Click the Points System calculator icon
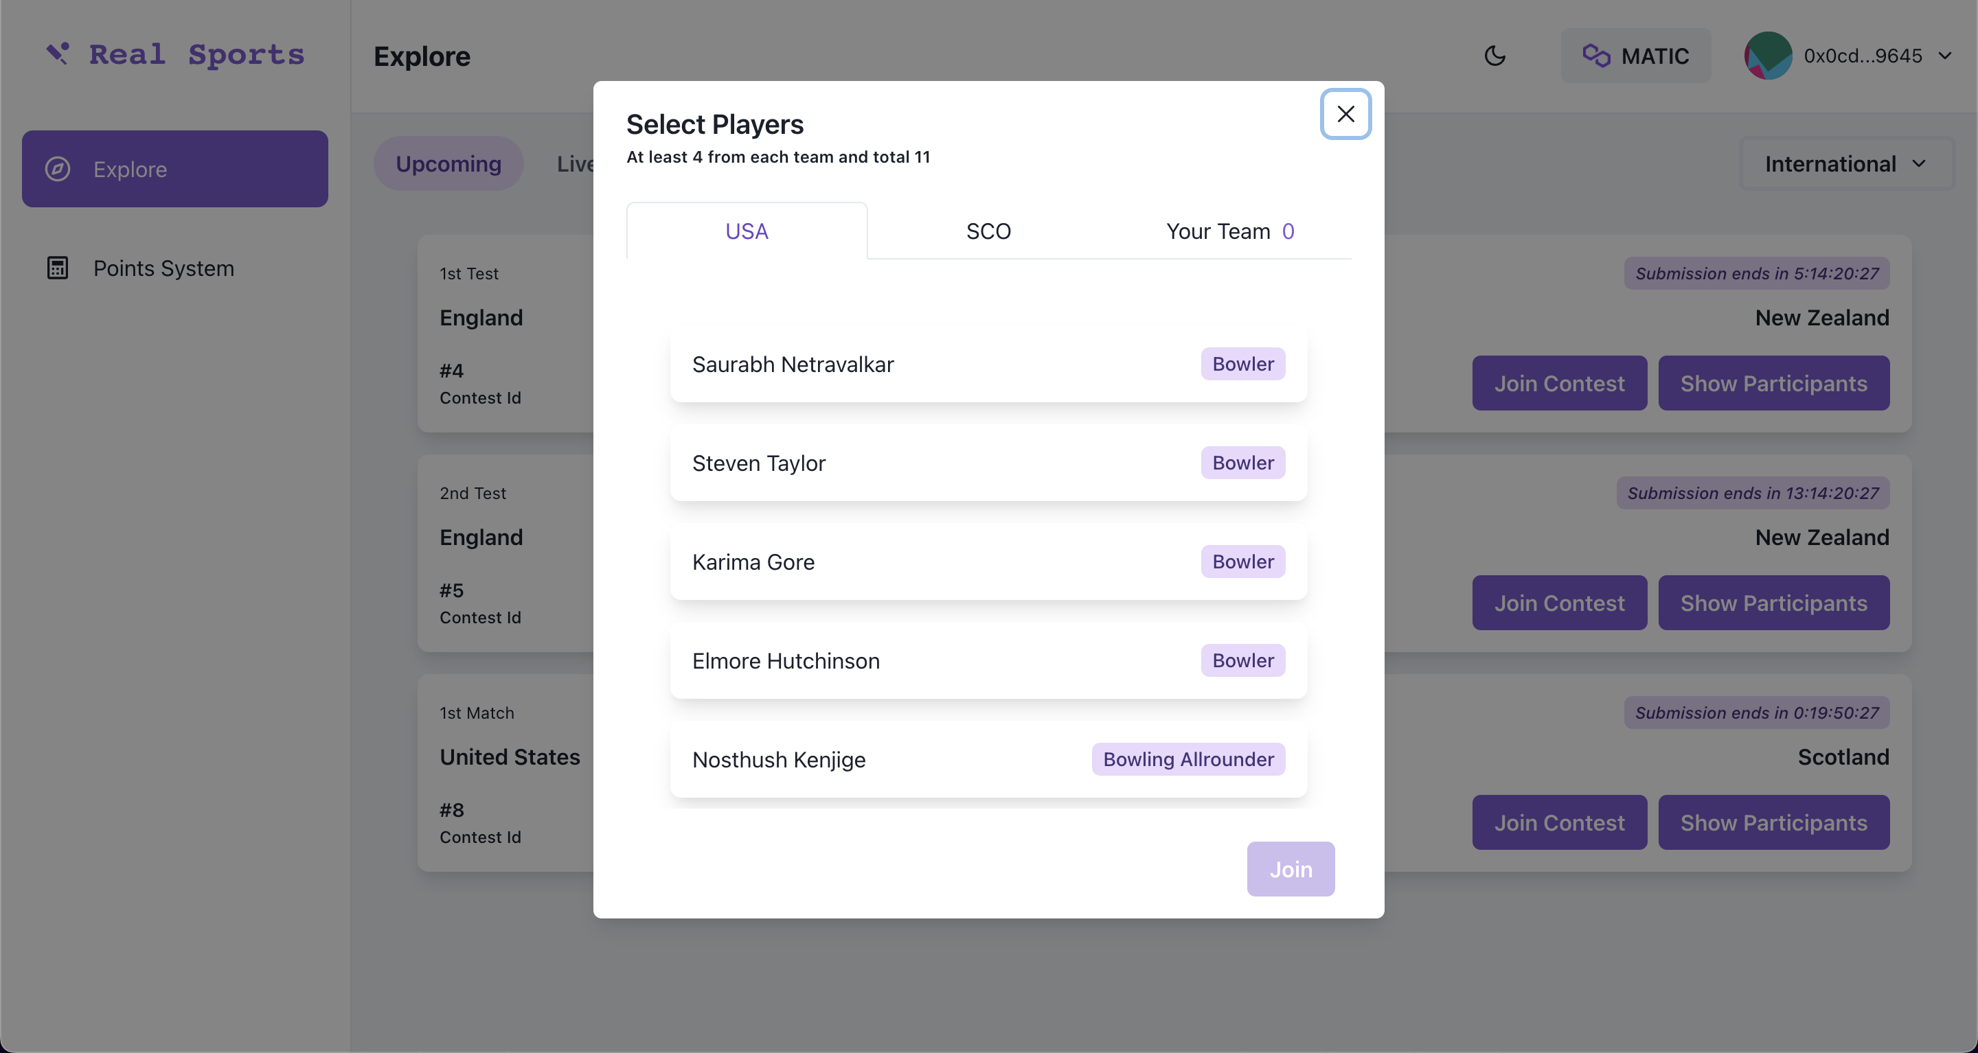 pos(58,268)
